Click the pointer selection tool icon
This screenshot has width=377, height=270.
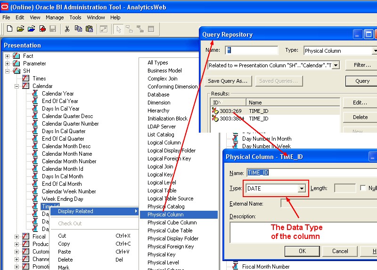coord(119,29)
